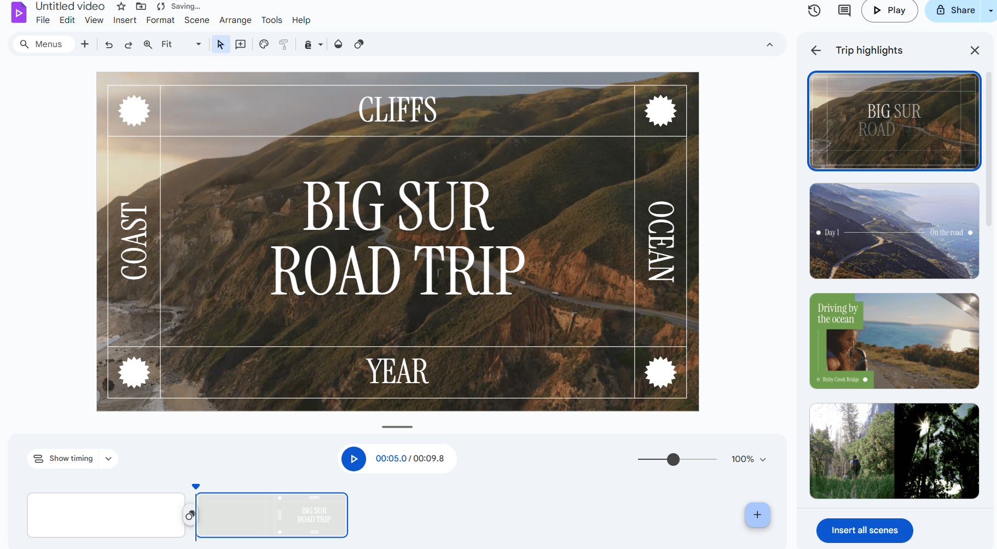Redo the last action
The image size is (997, 549).
click(129, 44)
